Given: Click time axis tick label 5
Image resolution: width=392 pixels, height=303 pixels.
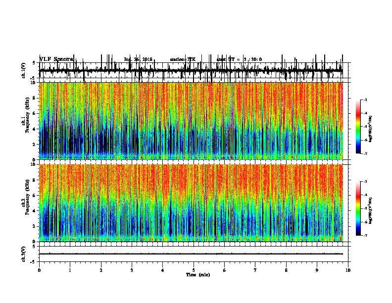Looking at the screenshot, I should pos(194,270).
